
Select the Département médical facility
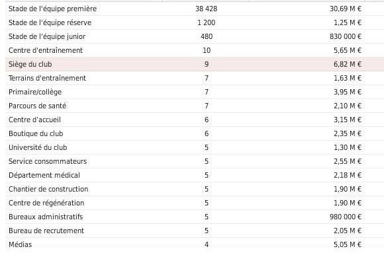(x=195, y=175)
